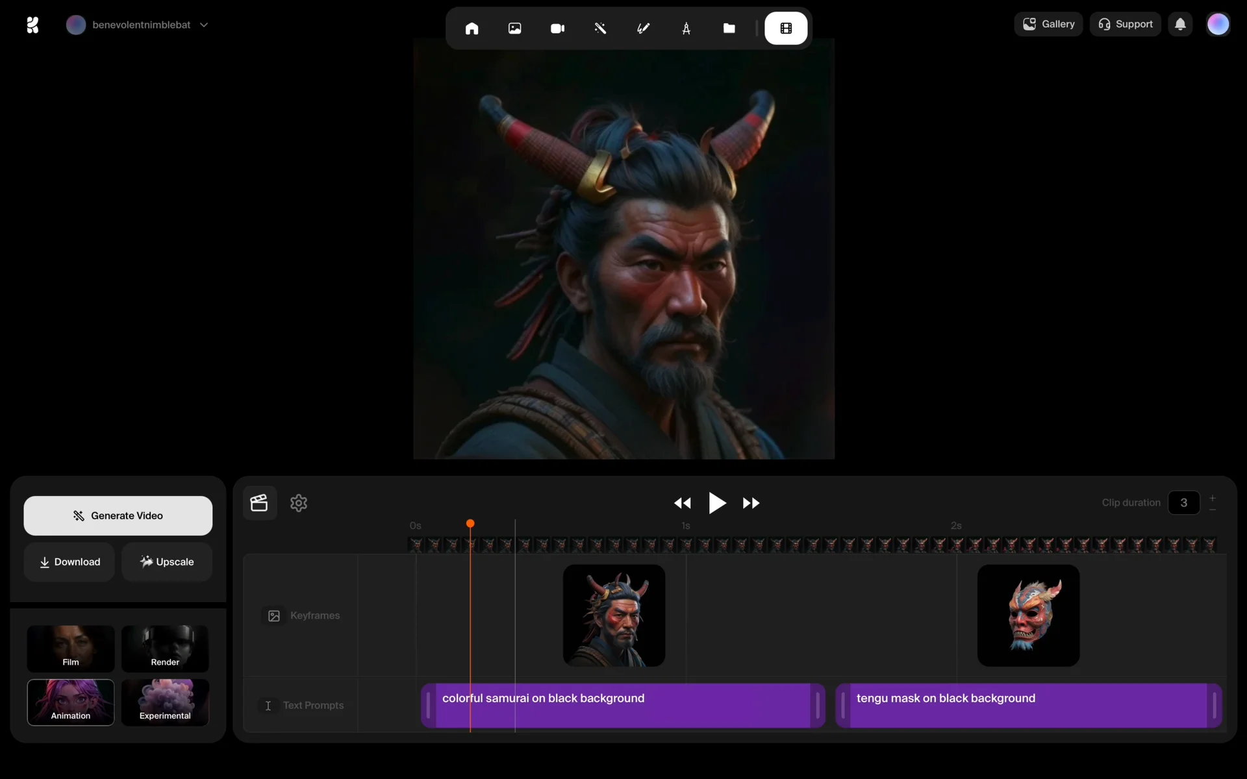Select the Render style preset
The image size is (1247, 779).
click(165, 649)
